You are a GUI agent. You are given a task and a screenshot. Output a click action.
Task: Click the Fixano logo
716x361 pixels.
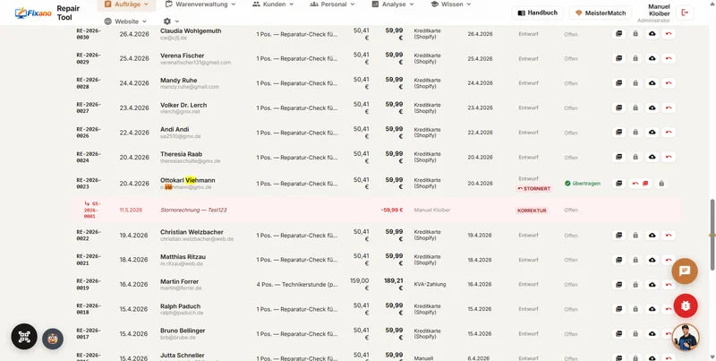[x=33, y=13]
